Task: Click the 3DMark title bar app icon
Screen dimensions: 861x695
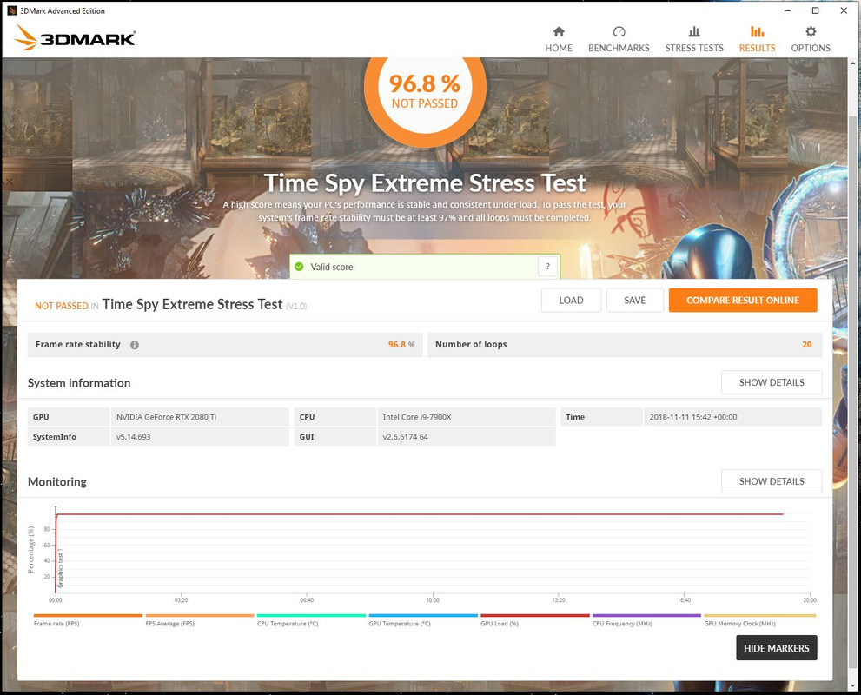Action: point(12,10)
